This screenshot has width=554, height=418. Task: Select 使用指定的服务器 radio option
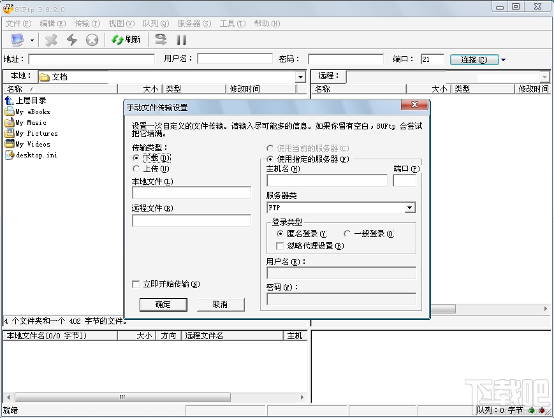(x=270, y=159)
